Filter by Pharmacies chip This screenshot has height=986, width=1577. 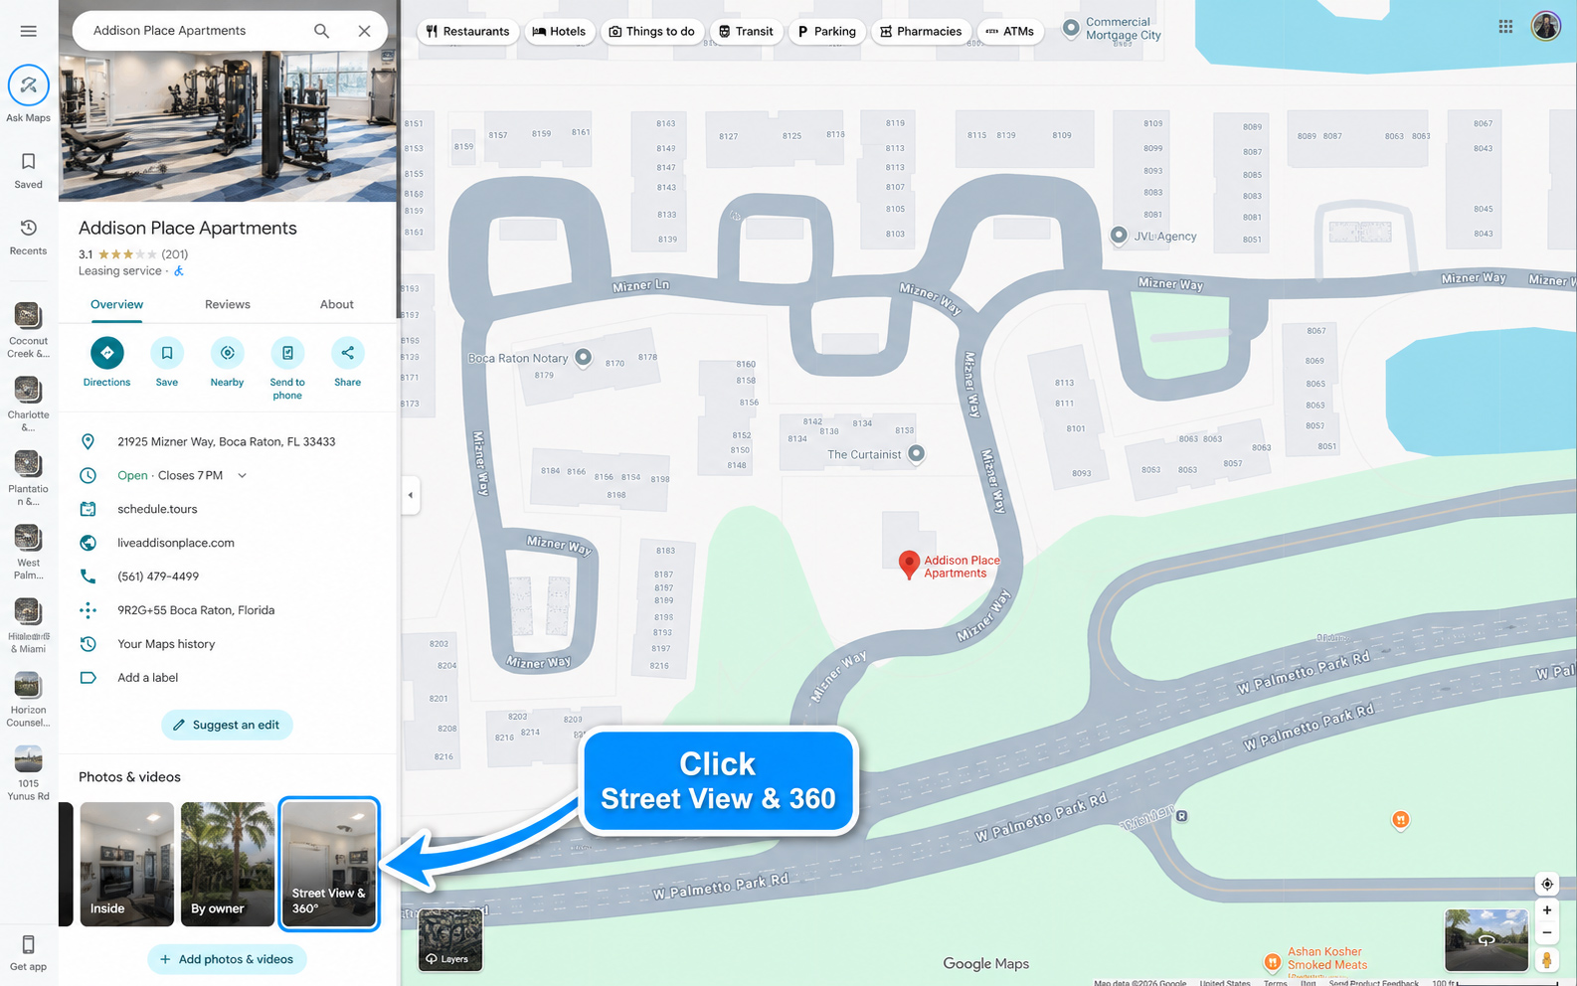point(921,32)
